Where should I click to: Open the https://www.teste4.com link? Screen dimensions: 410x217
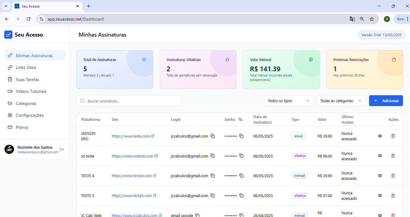pos(134,176)
